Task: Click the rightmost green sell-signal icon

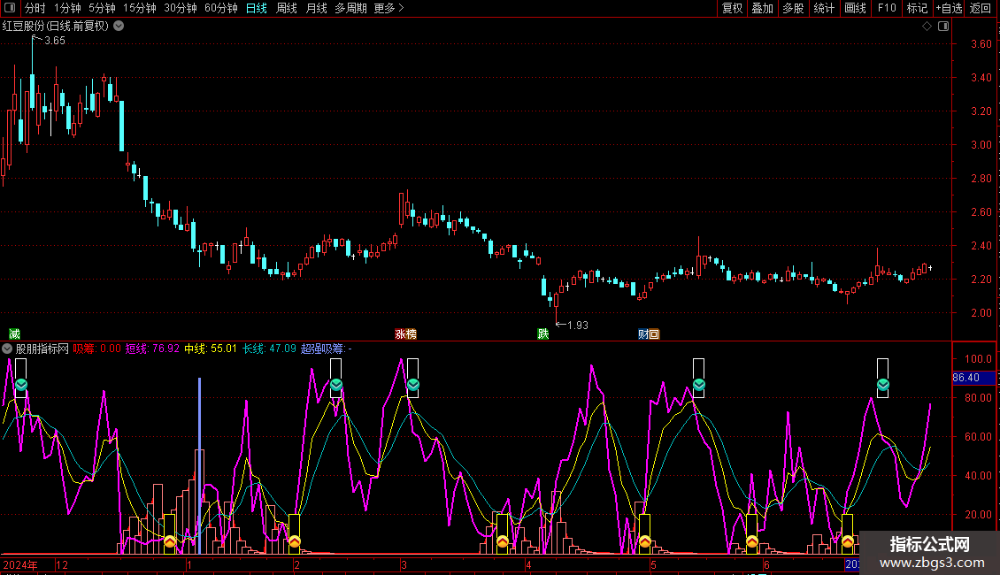Action: pos(882,385)
